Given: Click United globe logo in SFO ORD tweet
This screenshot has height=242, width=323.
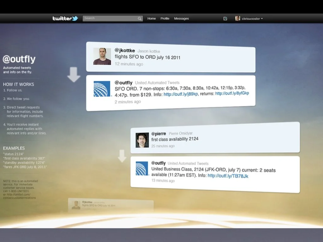Looking at the screenshot, I should click(102, 89).
